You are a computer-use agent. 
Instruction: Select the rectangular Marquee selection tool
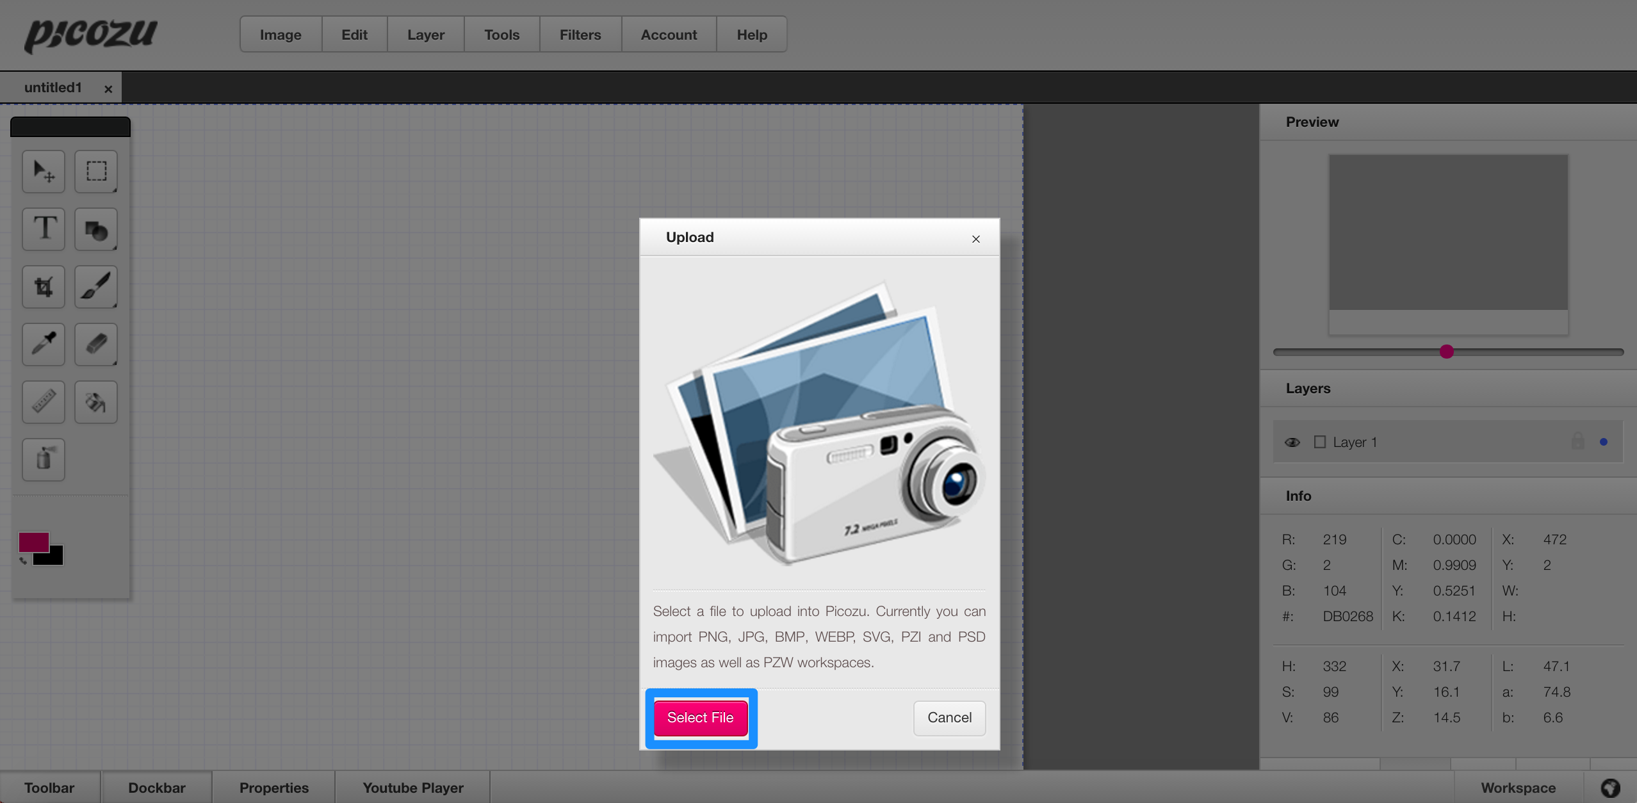(95, 171)
